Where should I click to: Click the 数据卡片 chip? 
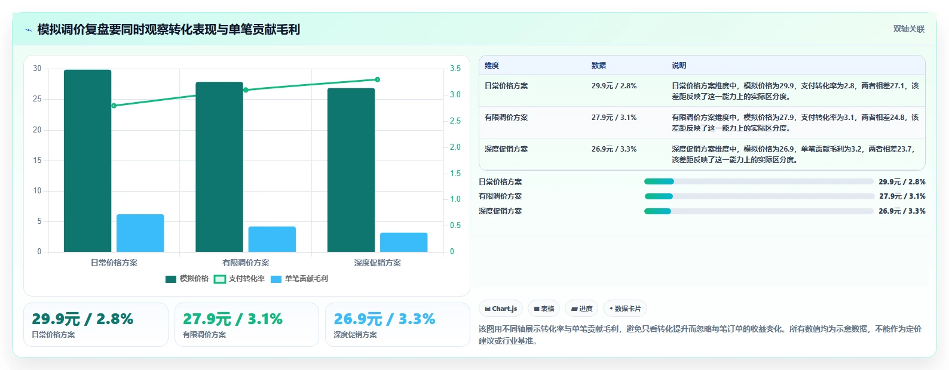click(624, 309)
